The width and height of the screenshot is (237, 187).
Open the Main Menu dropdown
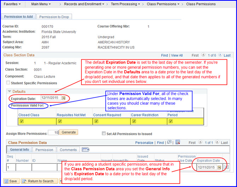[x=41, y=4]
